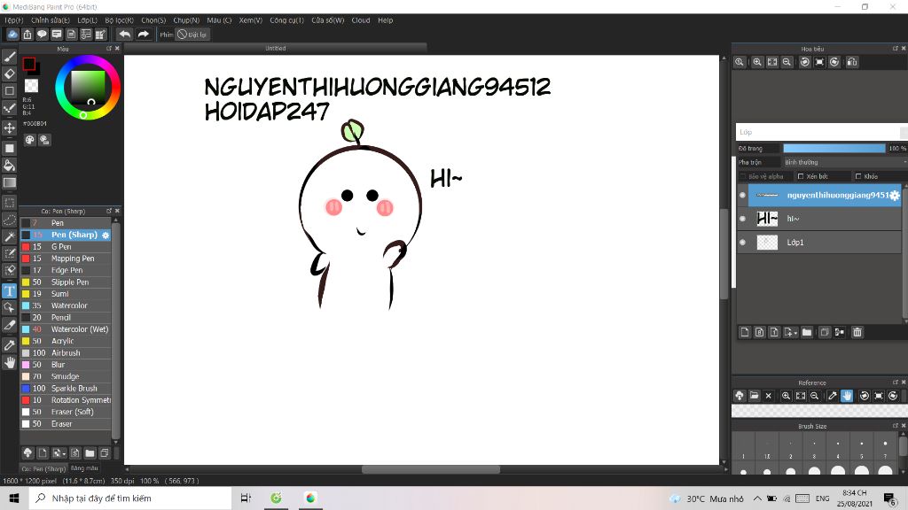908x510 pixels.
Task: Flip view in Navigator panel
Action: [852, 62]
